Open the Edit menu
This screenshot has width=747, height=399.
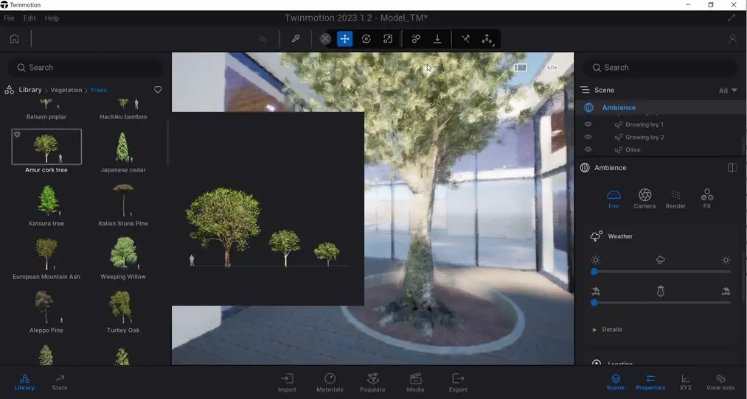click(29, 18)
